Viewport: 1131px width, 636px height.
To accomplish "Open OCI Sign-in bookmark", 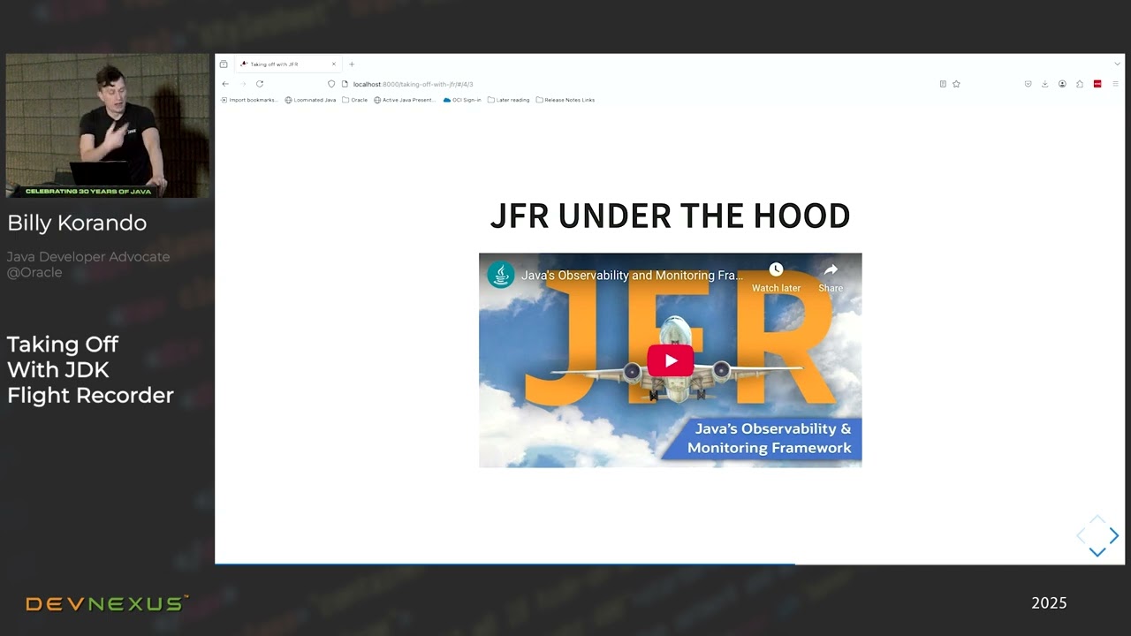I will pyautogui.click(x=462, y=100).
